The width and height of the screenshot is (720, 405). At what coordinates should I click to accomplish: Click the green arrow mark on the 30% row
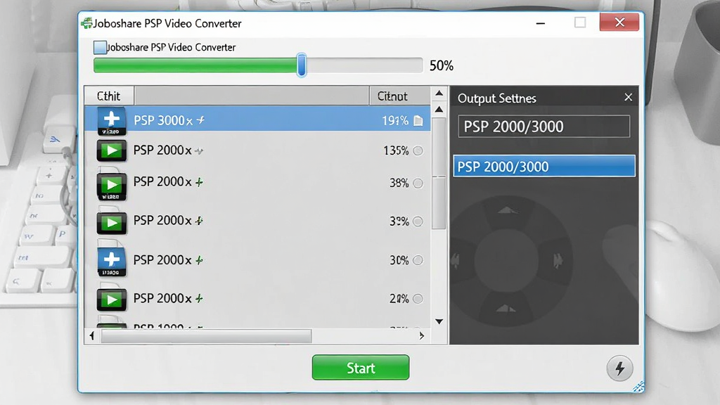click(x=199, y=260)
